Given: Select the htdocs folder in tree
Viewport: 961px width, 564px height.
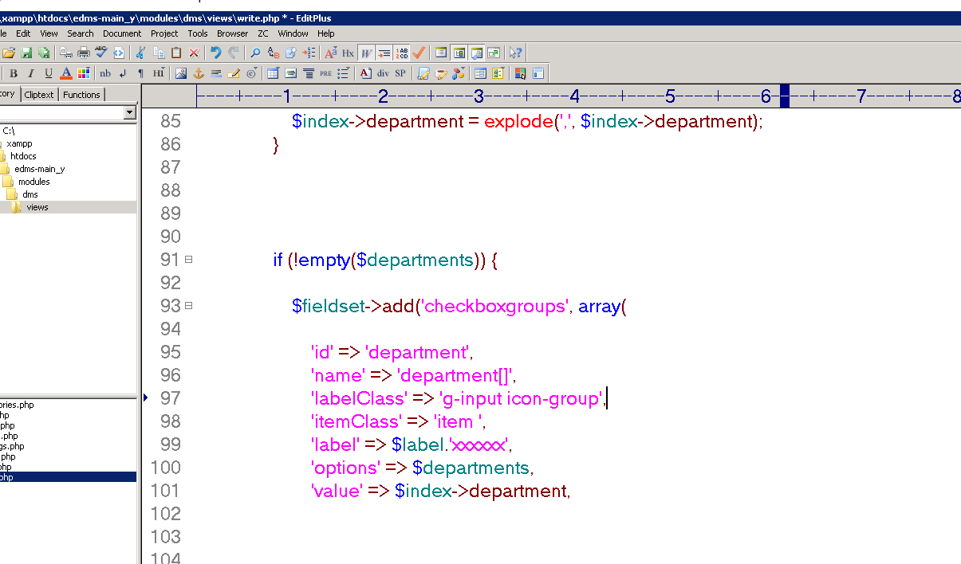Looking at the screenshot, I should tap(24, 156).
